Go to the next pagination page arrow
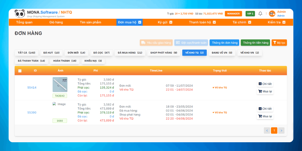This screenshot has width=302, height=151. 281,130
